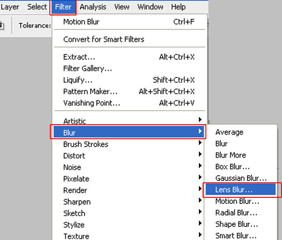Click the Help menu
The image size is (282, 240).
click(178, 7)
